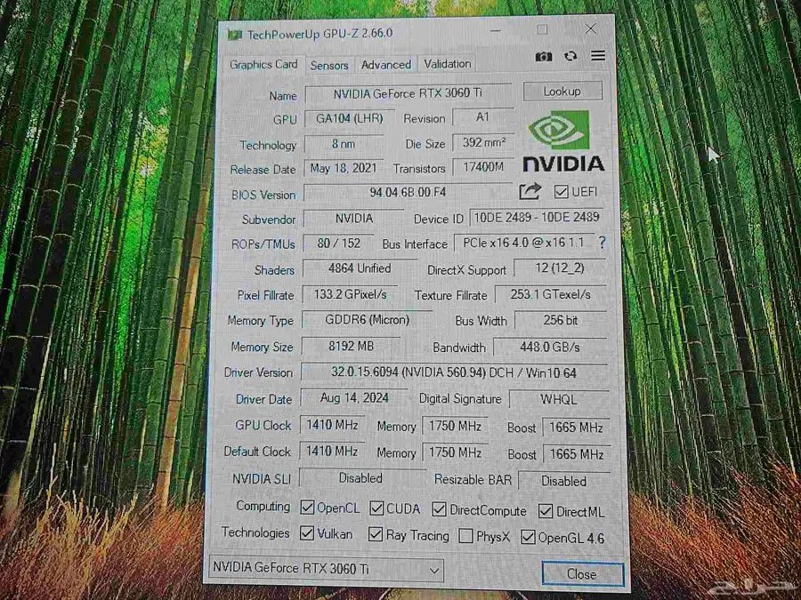Click Bus Interface value PCIe x16 4.0
Screen dimensions: 801x600
pyautogui.click(x=523, y=243)
